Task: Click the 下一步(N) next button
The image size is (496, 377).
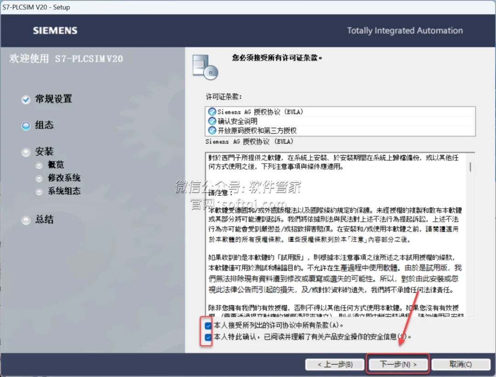Action: [398, 364]
